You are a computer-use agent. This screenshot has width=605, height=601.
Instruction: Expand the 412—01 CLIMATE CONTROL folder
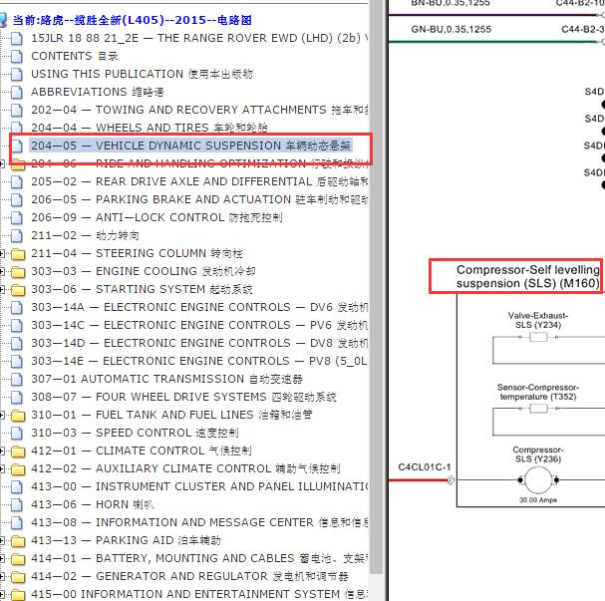click(2, 451)
